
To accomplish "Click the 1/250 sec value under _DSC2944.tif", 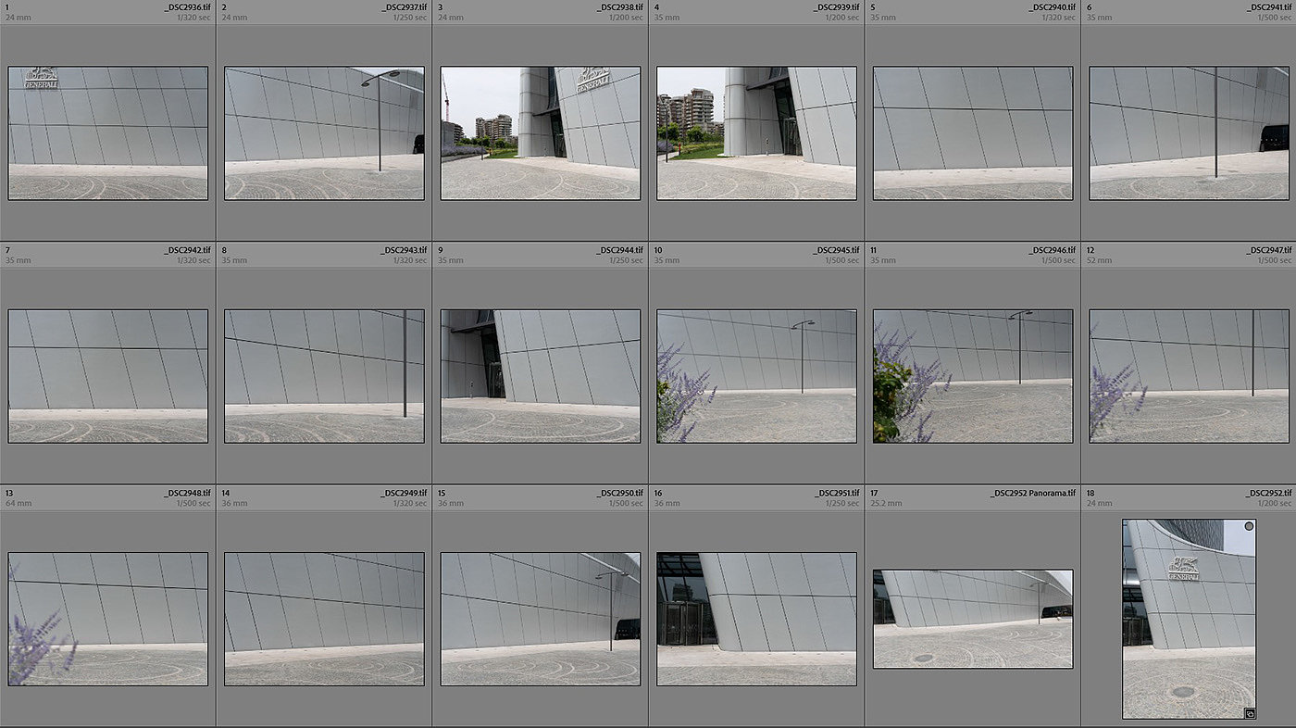I will tap(627, 260).
